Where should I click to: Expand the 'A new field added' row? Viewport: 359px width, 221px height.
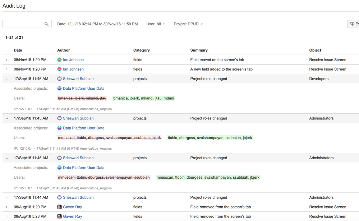[x=6, y=69]
